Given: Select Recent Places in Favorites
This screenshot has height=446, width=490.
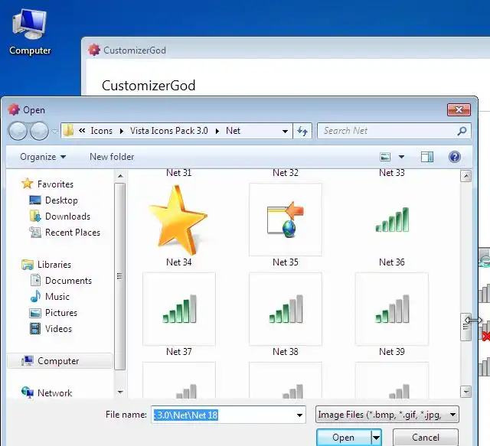Looking at the screenshot, I should coord(64,233).
